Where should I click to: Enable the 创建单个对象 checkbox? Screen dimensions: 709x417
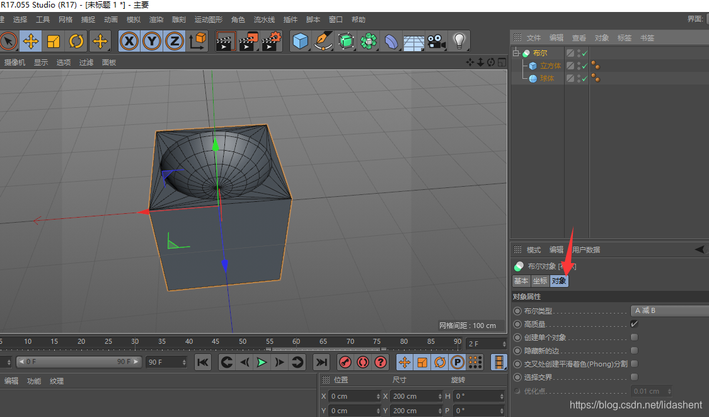pos(634,338)
